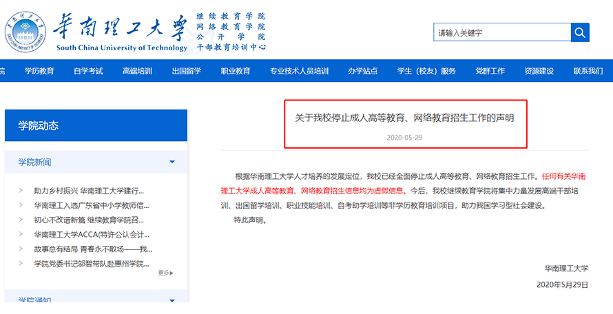This screenshot has width=613, height=314.
Task: Open the 专业技术人员培训 menu
Action: [299, 71]
